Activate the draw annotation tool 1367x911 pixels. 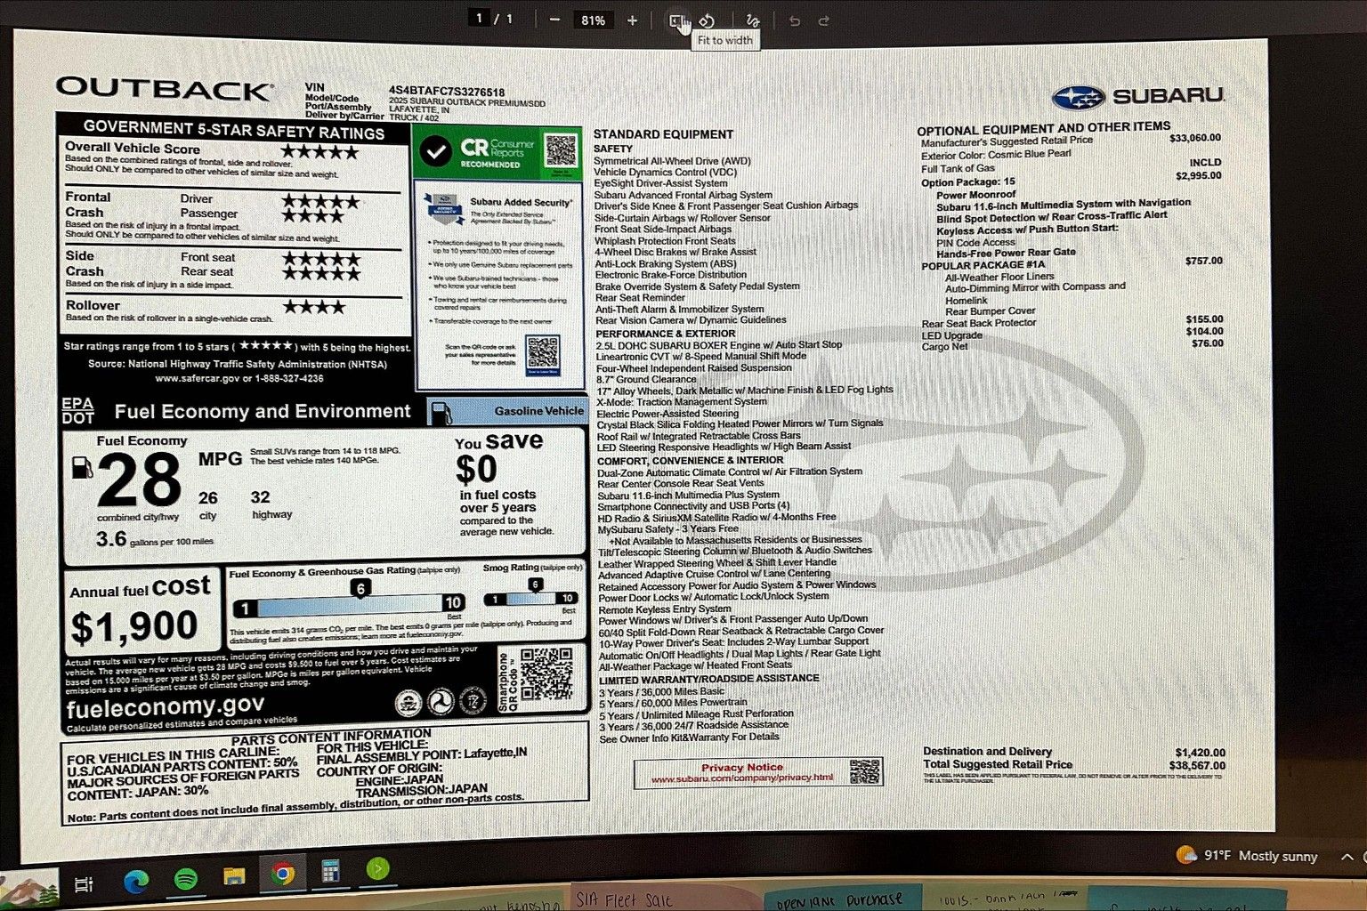[753, 20]
